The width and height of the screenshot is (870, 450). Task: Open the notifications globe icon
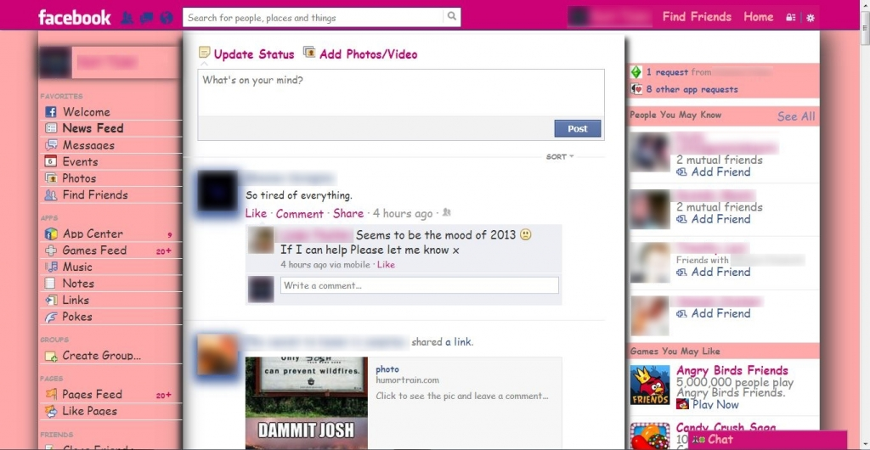167,18
